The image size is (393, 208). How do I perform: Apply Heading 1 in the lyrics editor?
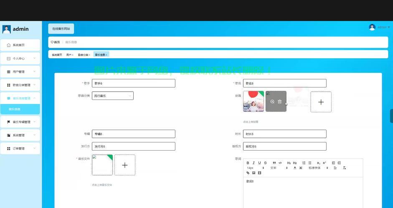click(289, 163)
